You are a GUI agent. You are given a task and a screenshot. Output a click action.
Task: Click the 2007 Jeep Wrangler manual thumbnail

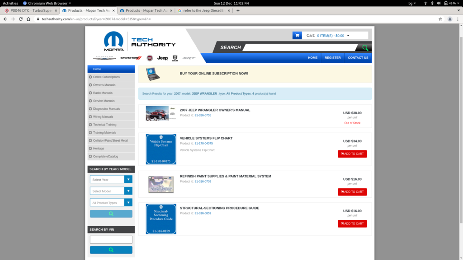click(x=156, y=113)
